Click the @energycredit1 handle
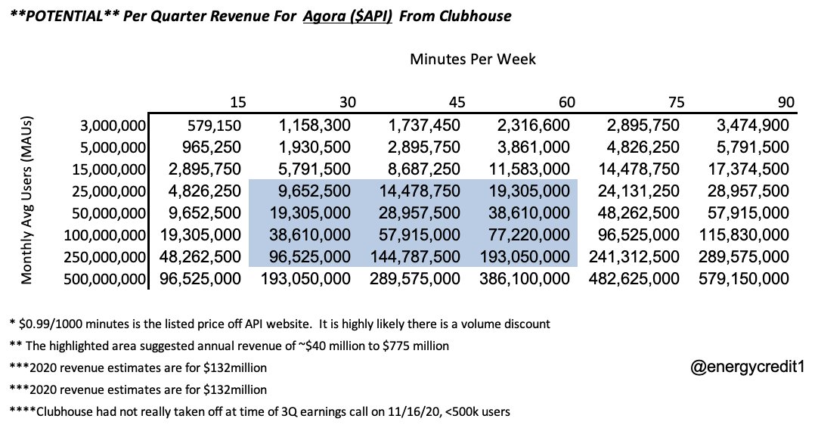Viewport: 818px width, 431px height. point(747,368)
